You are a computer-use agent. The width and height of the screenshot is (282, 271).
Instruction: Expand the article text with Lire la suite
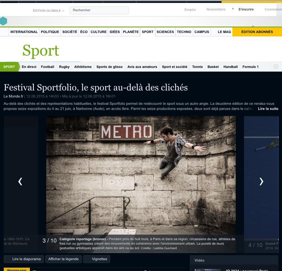click(268, 108)
